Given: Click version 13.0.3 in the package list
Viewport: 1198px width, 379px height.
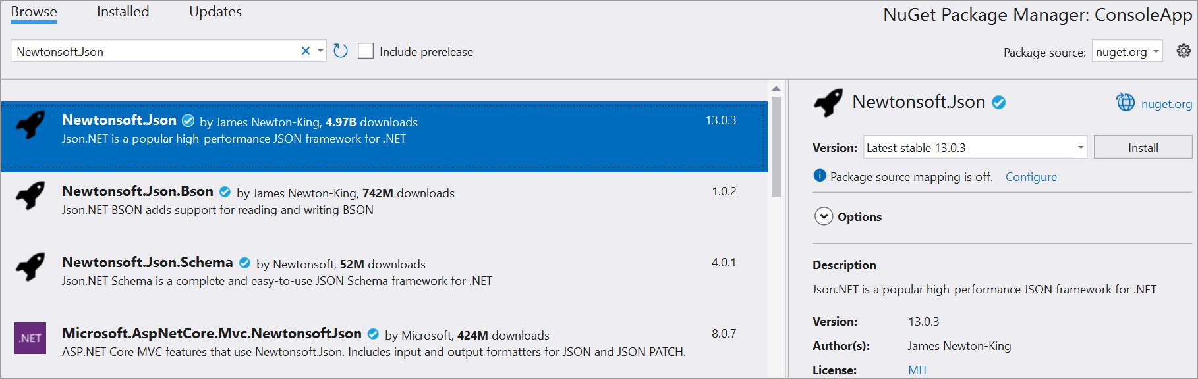Looking at the screenshot, I should 721,120.
